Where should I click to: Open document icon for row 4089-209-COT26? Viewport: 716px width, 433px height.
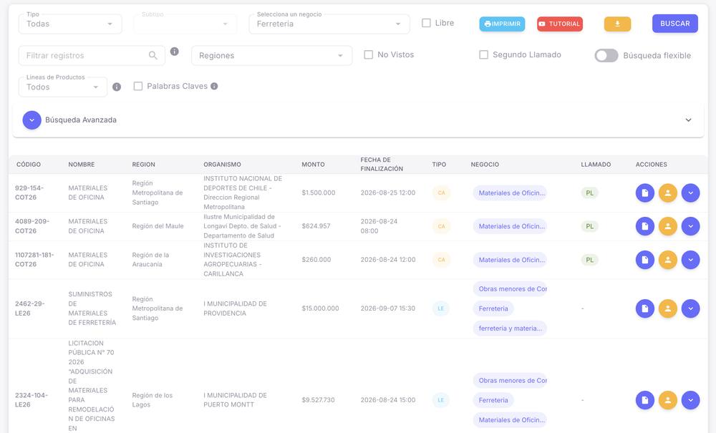pyautogui.click(x=645, y=226)
